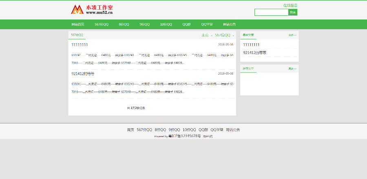The image size is (367, 179).
Task: Open 9位QQ link in footer
Action: (175, 130)
